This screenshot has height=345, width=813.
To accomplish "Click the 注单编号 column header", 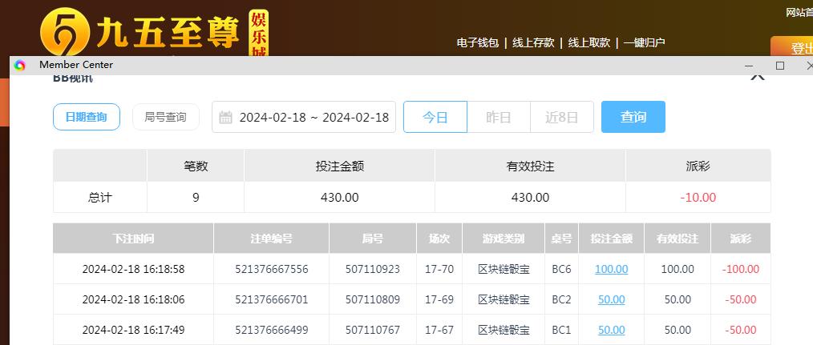I will coord(271,239).
